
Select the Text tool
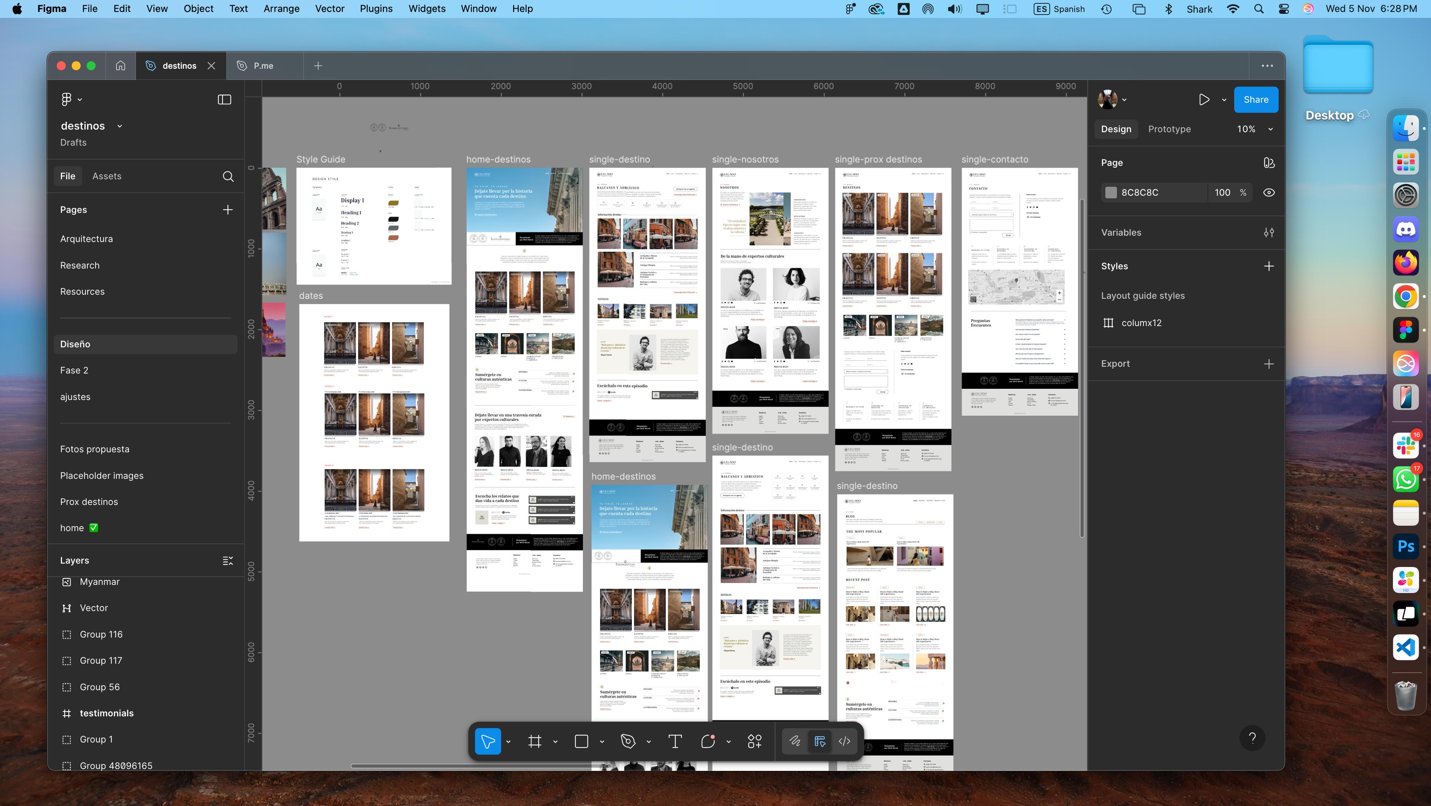click(x=676, y=741)
